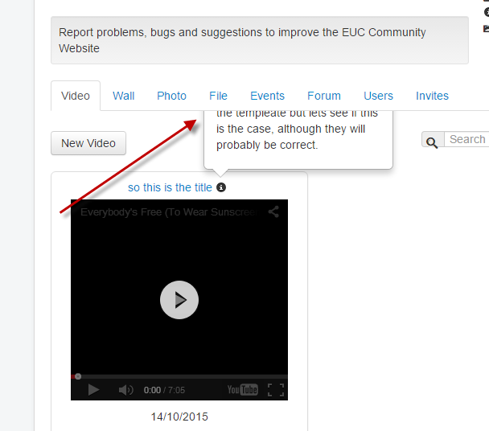Screen dimensions: 489x431
Task: Open 'so this is the title' link
Action: (x=170, y=187)
